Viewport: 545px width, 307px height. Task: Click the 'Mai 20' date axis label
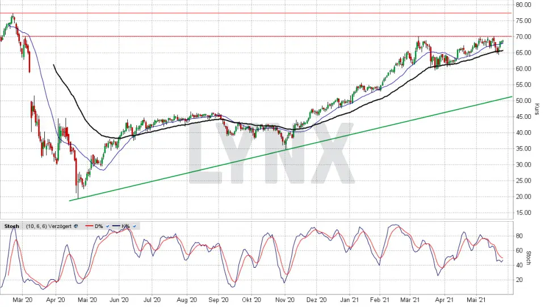tap(87, 300)
